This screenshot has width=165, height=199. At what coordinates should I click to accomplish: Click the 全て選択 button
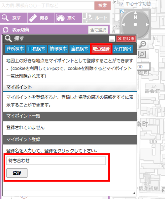tap(98, 30)
